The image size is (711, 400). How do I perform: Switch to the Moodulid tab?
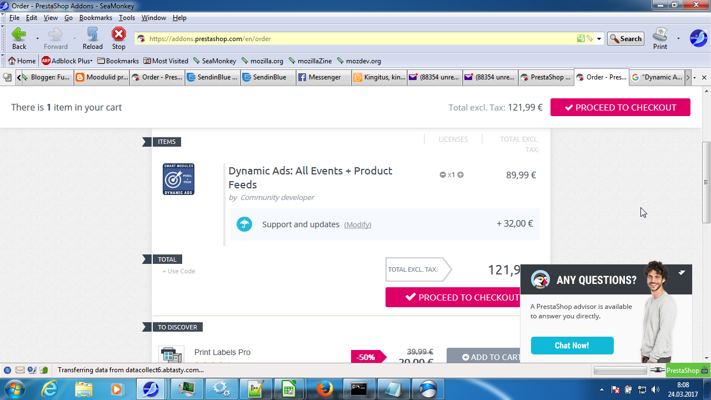(x=102, y=78)
